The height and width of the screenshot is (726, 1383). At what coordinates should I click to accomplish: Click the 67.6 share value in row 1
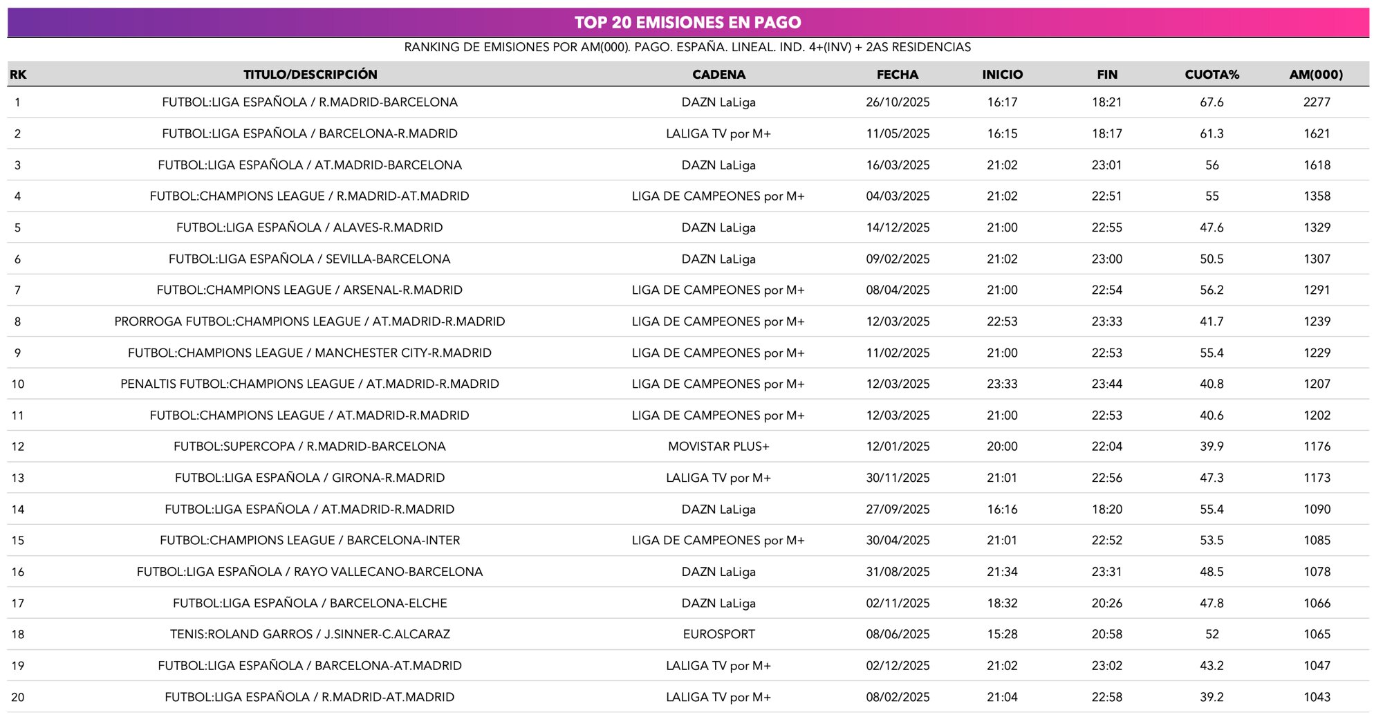(1214, 102)
